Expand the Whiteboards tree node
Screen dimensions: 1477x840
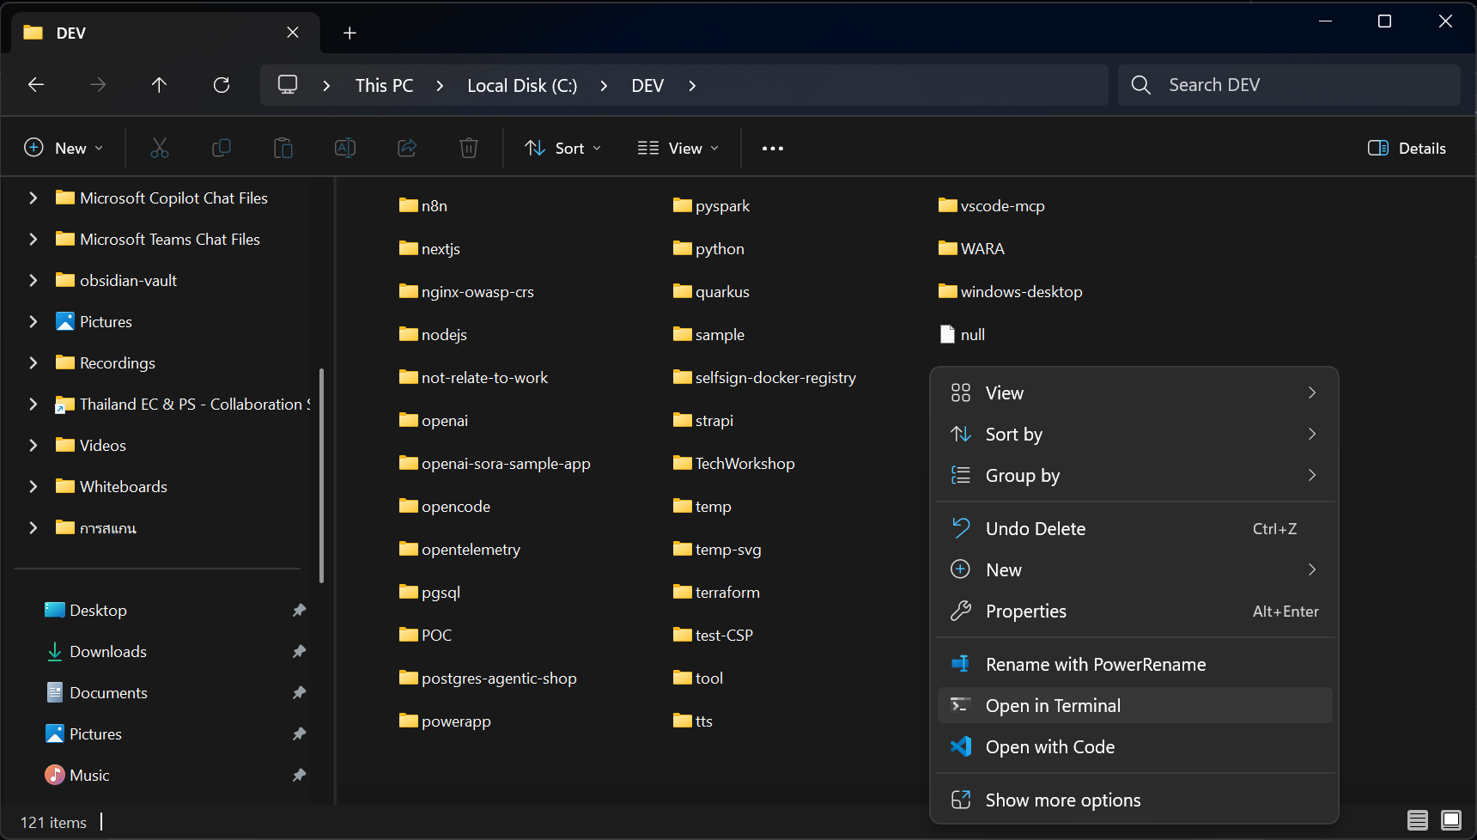tap(33, 486)
